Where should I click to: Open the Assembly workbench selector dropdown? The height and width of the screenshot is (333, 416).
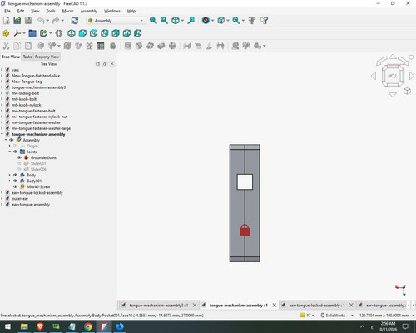pyautogui.click(x=116, y=21)
